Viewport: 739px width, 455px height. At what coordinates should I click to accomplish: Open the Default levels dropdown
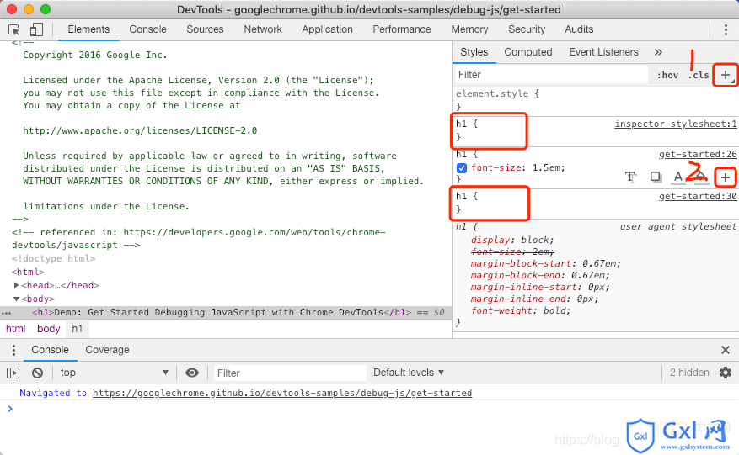[409, 373]
